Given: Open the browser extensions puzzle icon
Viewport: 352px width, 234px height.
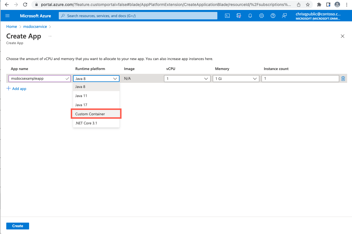Looking at the screenshot, I should [x=319, y=5].
